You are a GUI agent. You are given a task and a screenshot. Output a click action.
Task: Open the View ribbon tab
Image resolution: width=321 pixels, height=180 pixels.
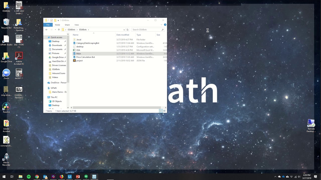point(76,25)
